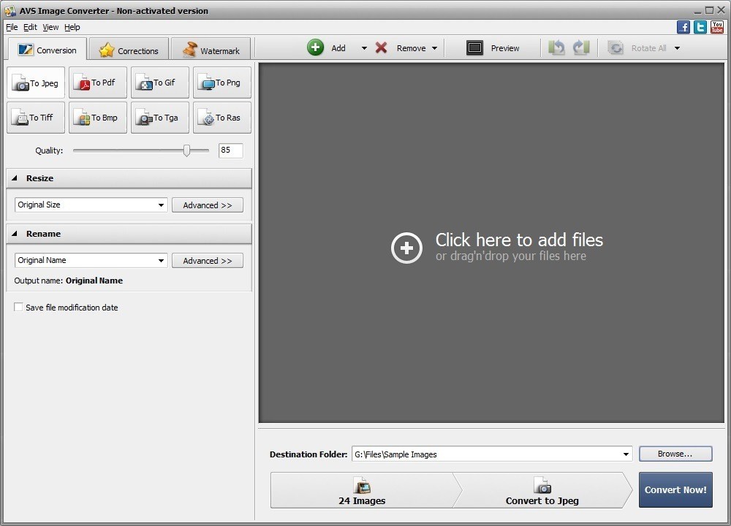Open the Rotate All dropdown arrow

678,47
